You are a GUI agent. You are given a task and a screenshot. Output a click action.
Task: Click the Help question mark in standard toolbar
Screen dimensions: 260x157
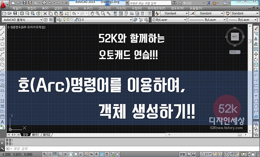coord(149,14)
